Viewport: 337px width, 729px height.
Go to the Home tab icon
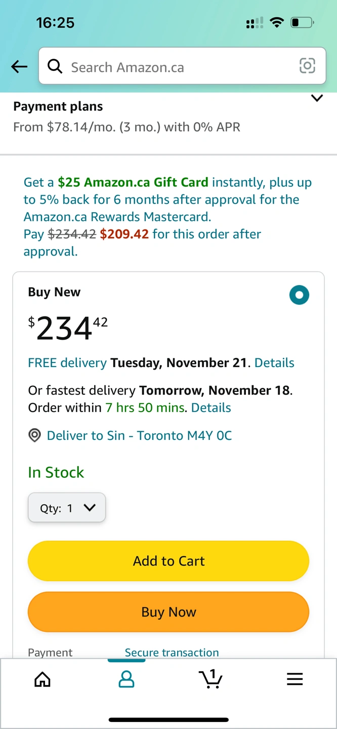(43, 679)
